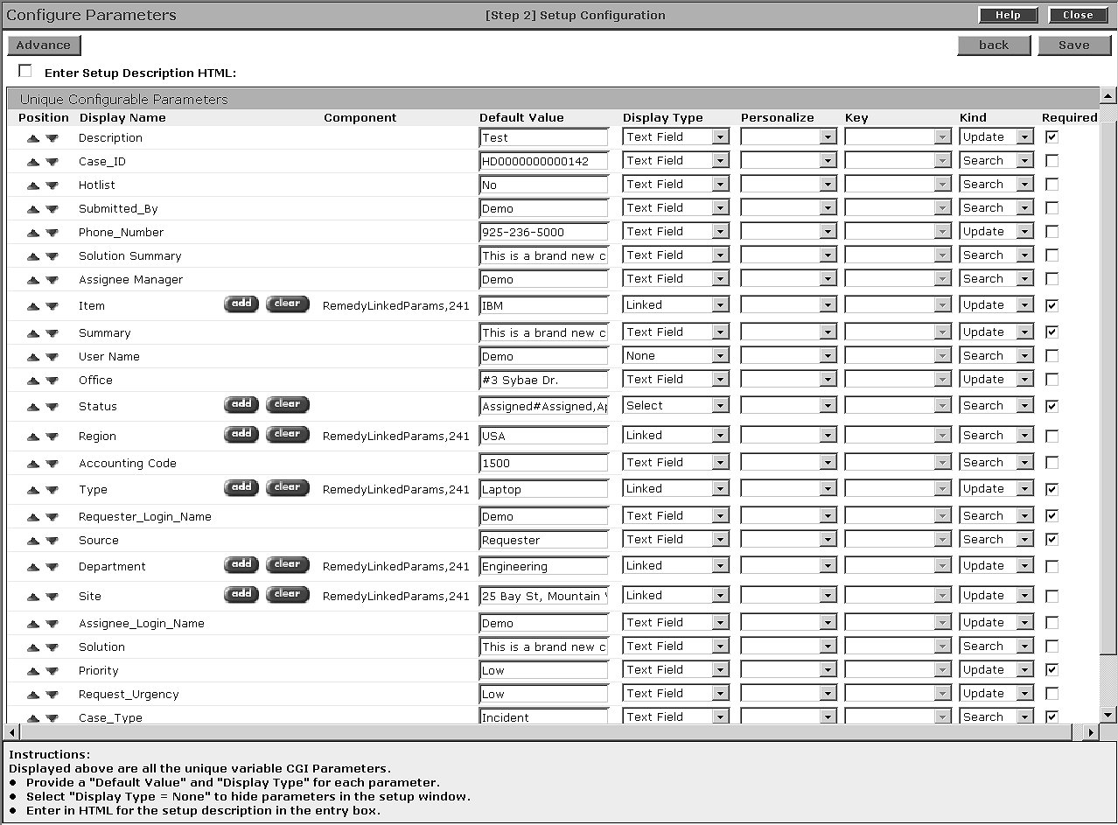This screenshot has width=1118, height=825.
Task: Click the Office default value field
Action: [x=544, y=380]
